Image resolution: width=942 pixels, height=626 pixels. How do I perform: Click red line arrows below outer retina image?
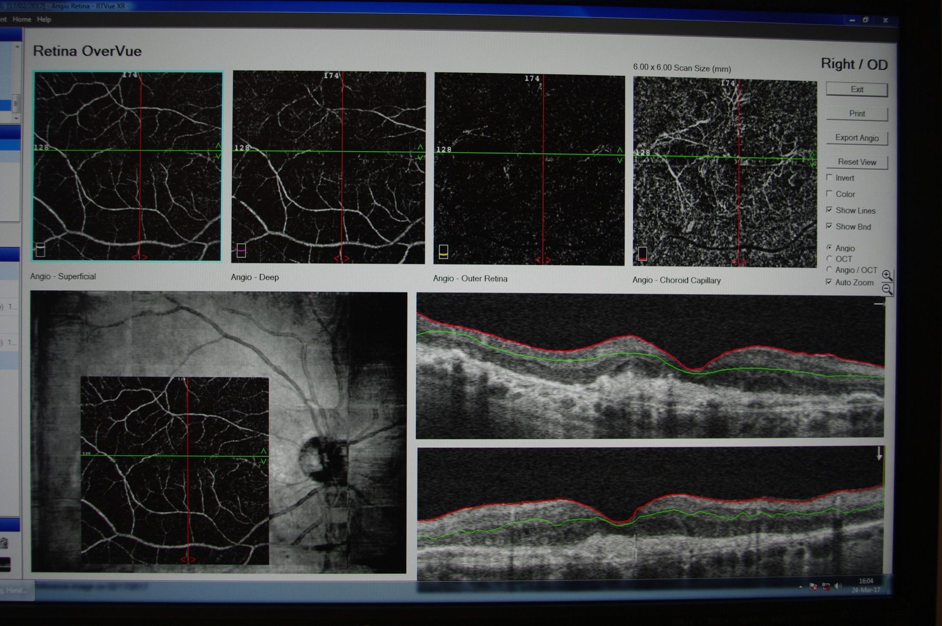point(543,260)
